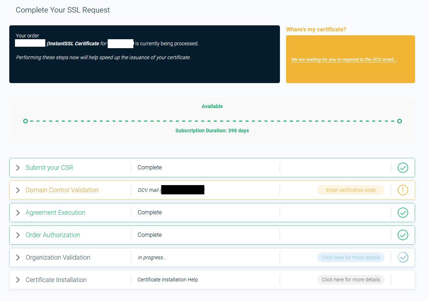Click the green checkmark on Submit your CSR
Viewport: 429px width, 301px height.
[403, 167]
